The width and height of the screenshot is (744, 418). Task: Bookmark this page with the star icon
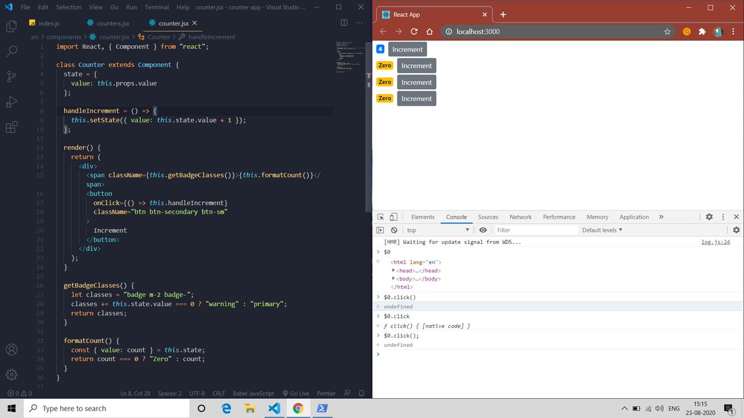click(667, 32)
